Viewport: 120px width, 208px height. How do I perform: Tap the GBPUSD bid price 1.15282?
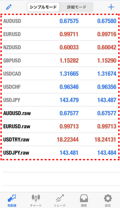(69, 60)
